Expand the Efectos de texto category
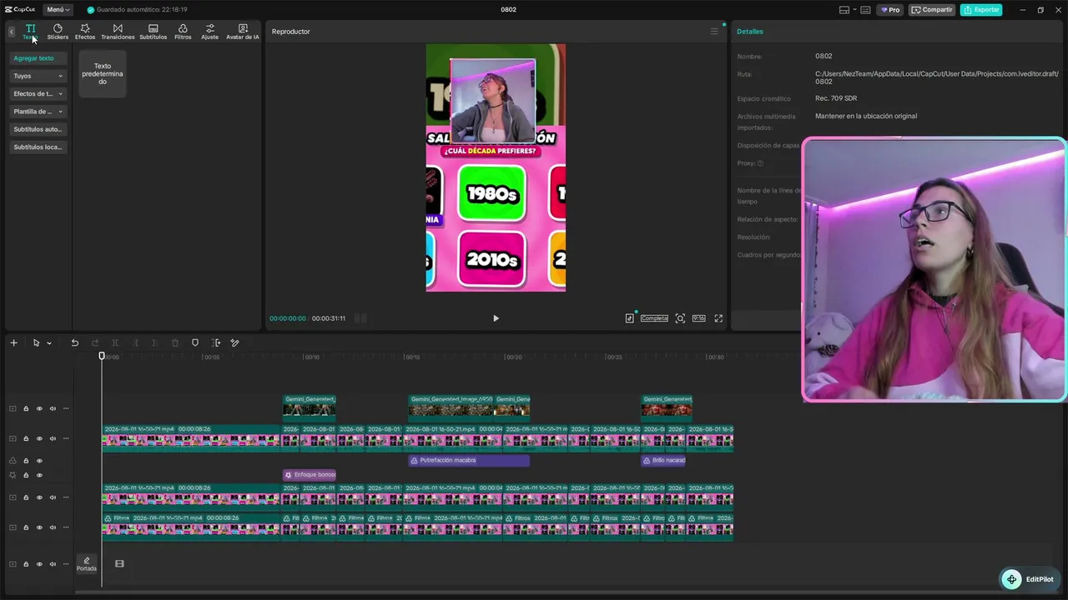Image resolution: width=1068 pixels, height=600 pixels. pyautogui.click(x=38, y=93)
